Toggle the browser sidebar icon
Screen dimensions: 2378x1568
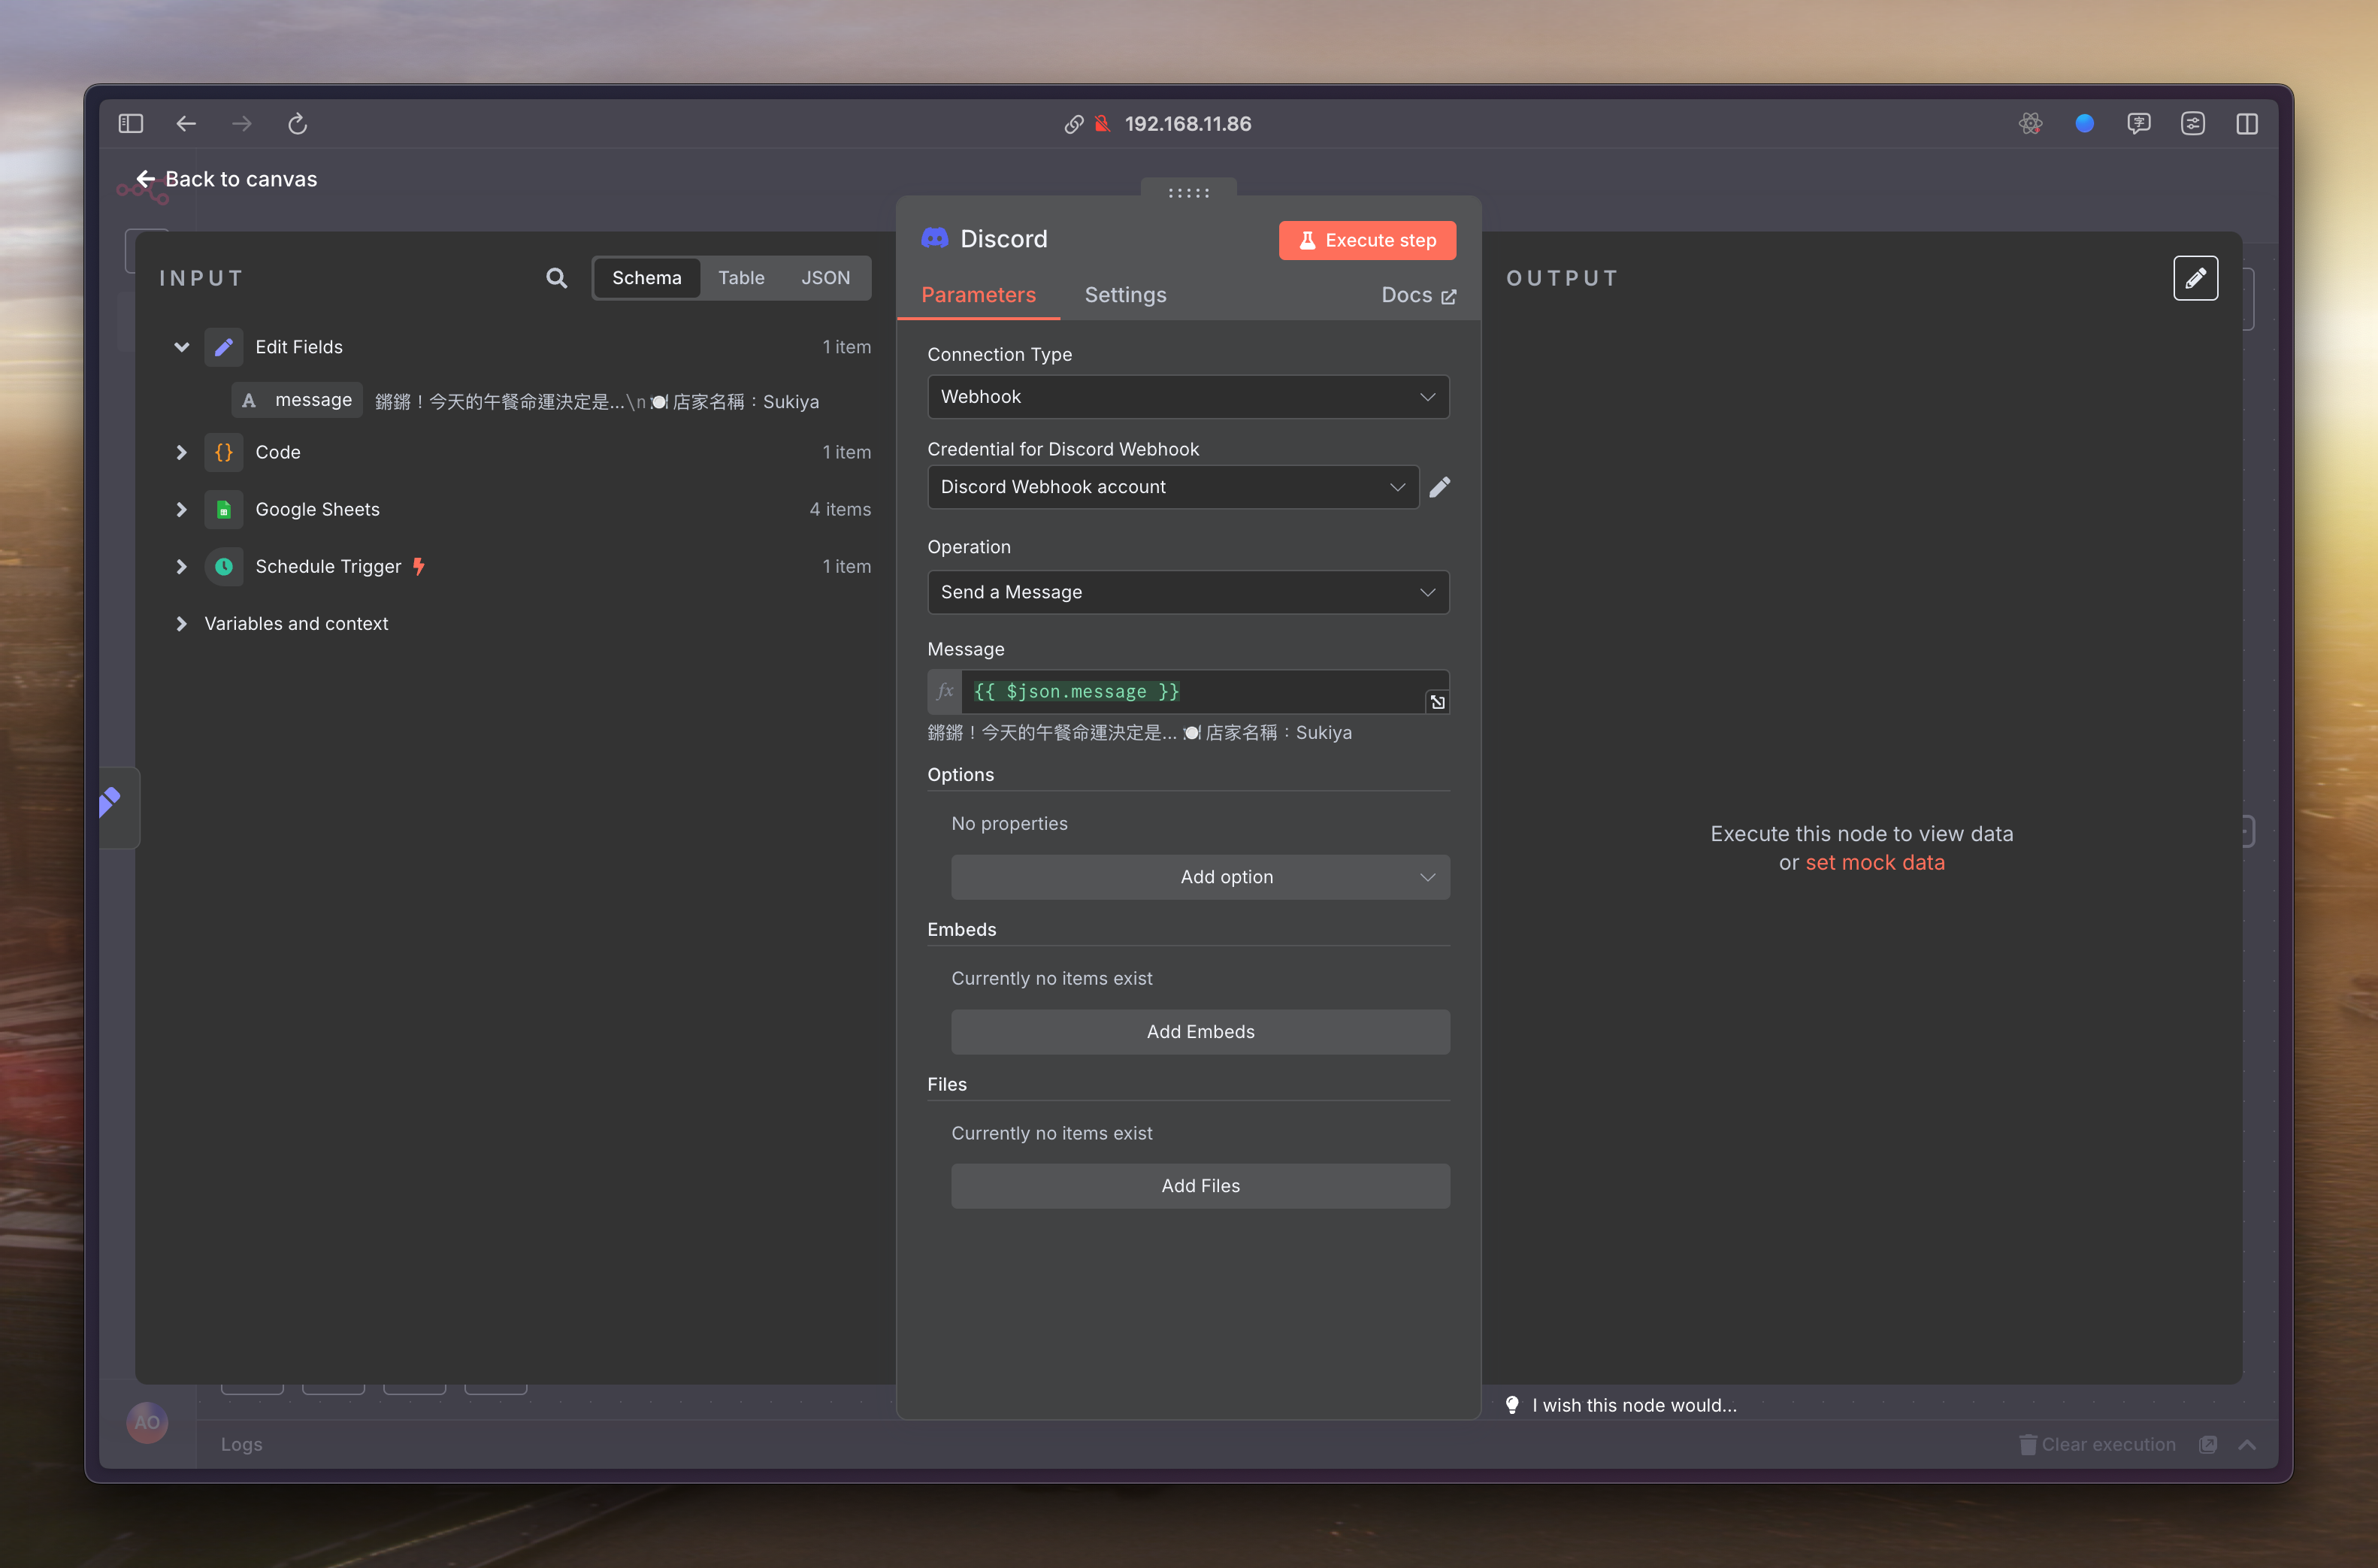131,124
